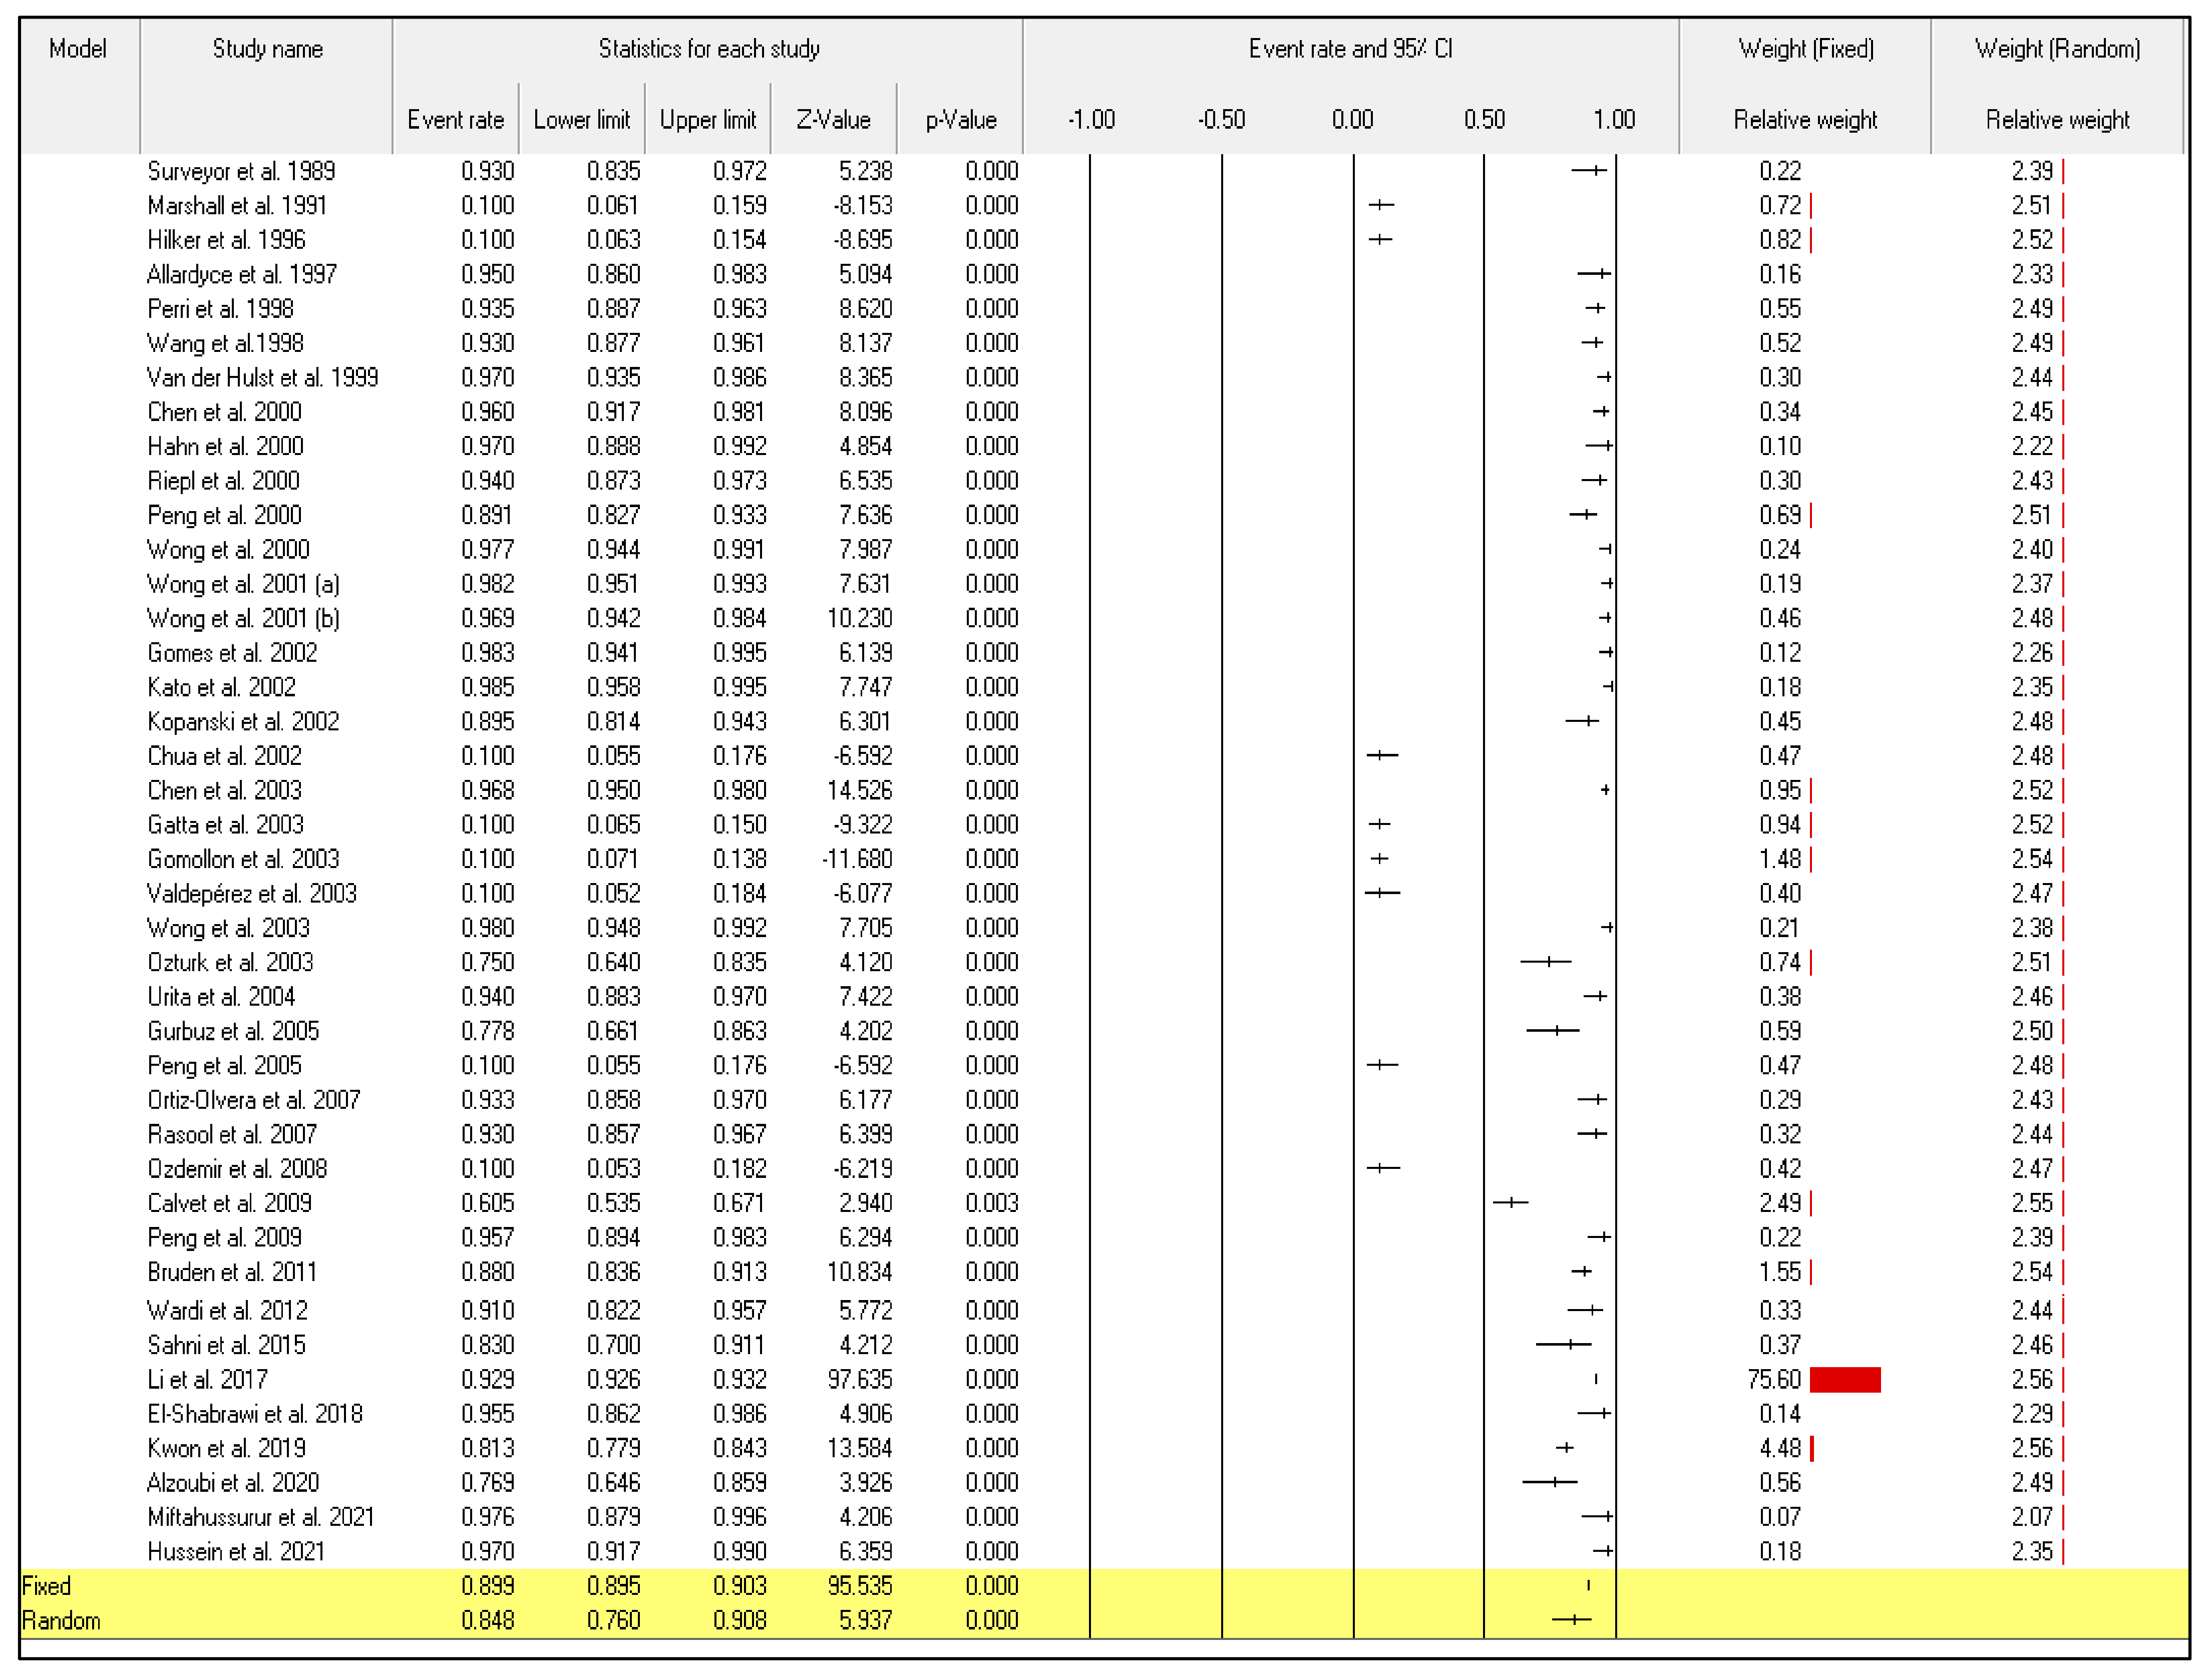Select the Event rate column header
The width and height of the screenshot is (2209, 1680).
pyautogui.click(x=455, y=120)
